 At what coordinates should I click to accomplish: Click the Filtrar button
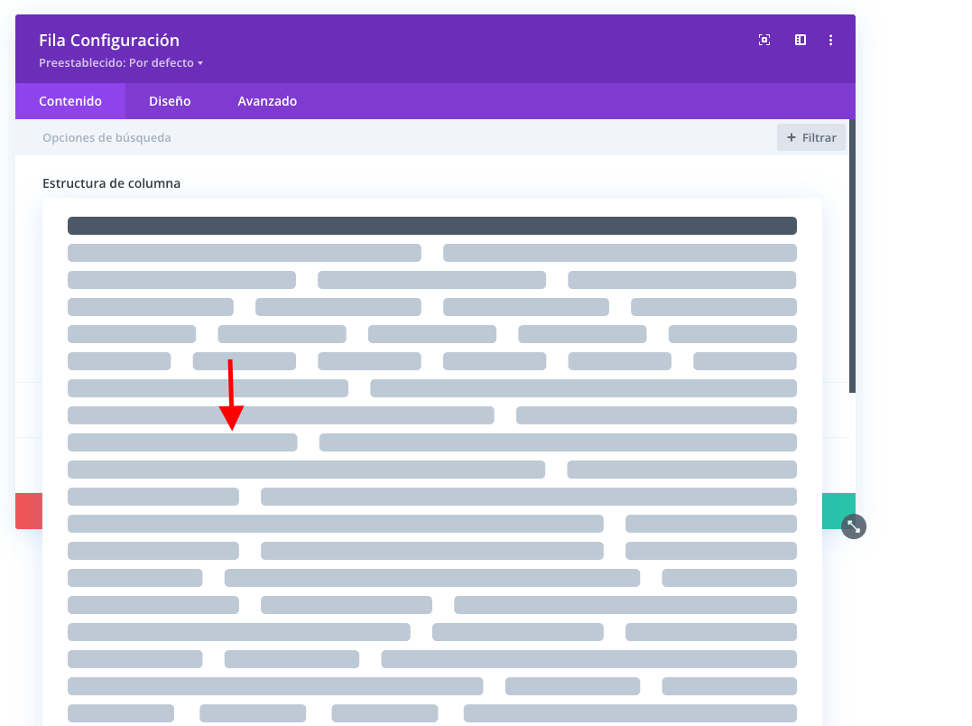tap(811, 137)
